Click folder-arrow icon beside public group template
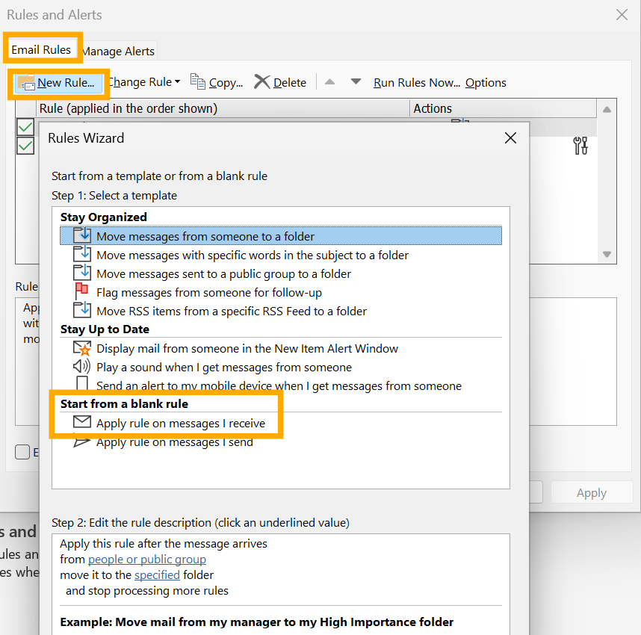The image size is (641, 635). (81, 272)
